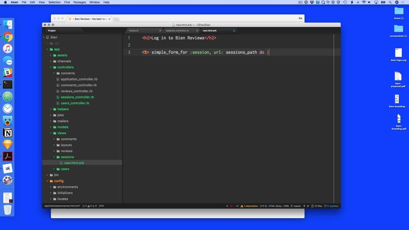This screenshot has width=409, height=230.
Task: Open the iTunes music icon in Dock
Action: [x=7, y=48]
